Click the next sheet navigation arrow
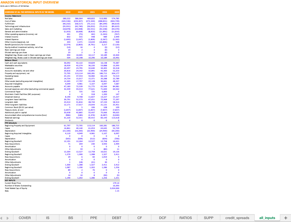The height and width of the screenshot is (222, 291). tap(8, 218)
